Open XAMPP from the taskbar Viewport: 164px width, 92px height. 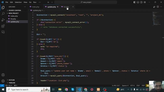coord(98,89)
